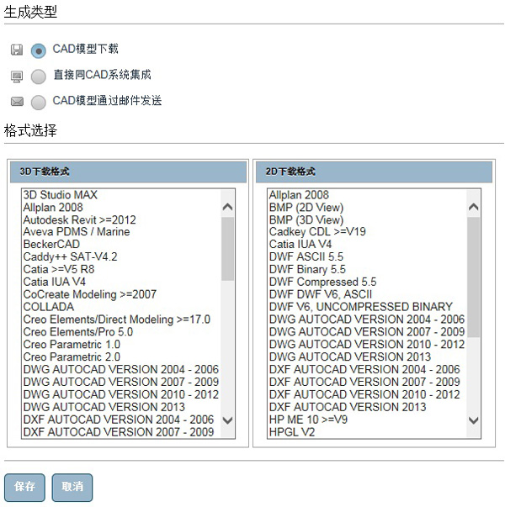
Task: Click the 保存 button
Action: click(24, 488)
